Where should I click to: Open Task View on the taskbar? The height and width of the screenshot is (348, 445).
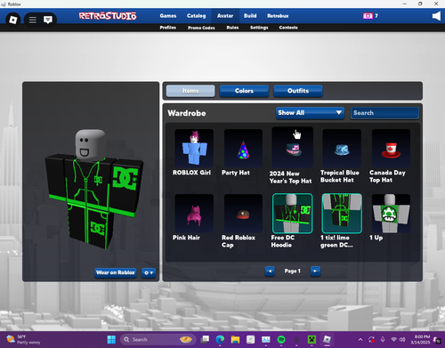pyautogui.click(x=205, y=339)
